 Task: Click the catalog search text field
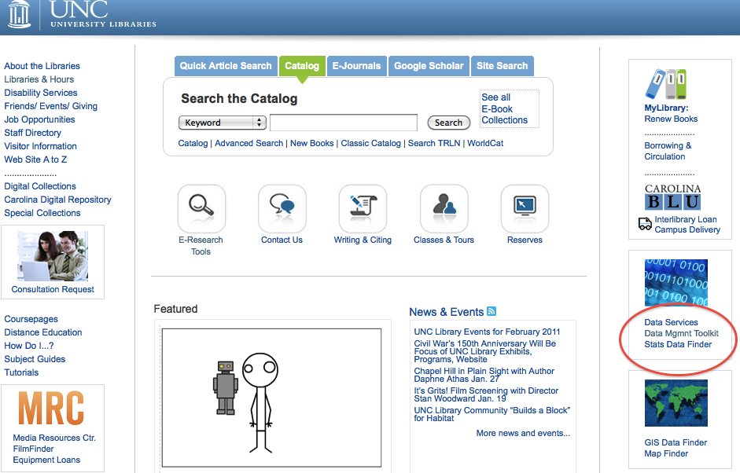[x=344, y=123]
